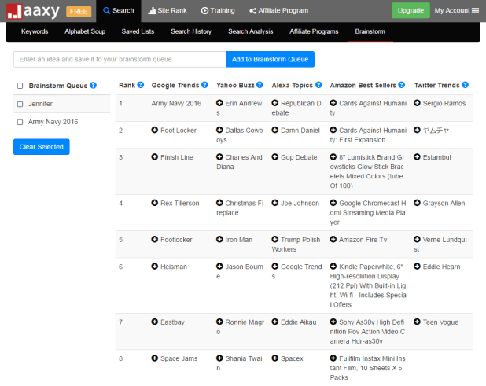Add Spacex to brainstorm queue
The width and height of the screenshot is (486, 386).
pyautogui.click(x=275, y=358)
